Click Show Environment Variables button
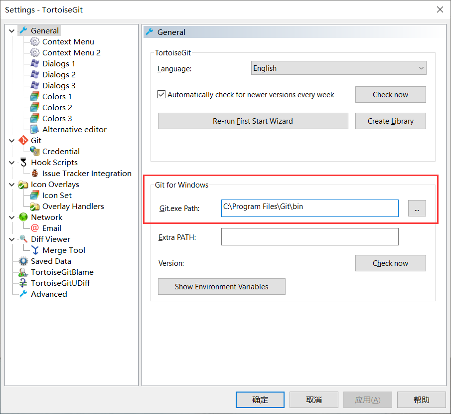The height and width of the screenshot is (414, 451). (221, 286)
